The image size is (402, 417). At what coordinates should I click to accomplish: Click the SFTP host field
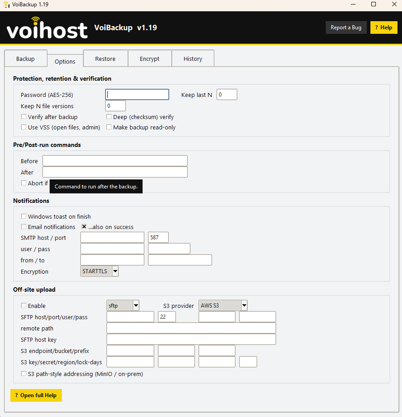pyautogui.click(x=130, y=317)
